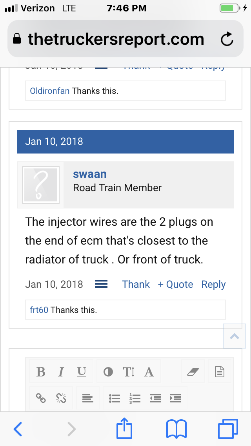Click the outdent icon
The image size is (251, 446).
[x=155, y=398]
